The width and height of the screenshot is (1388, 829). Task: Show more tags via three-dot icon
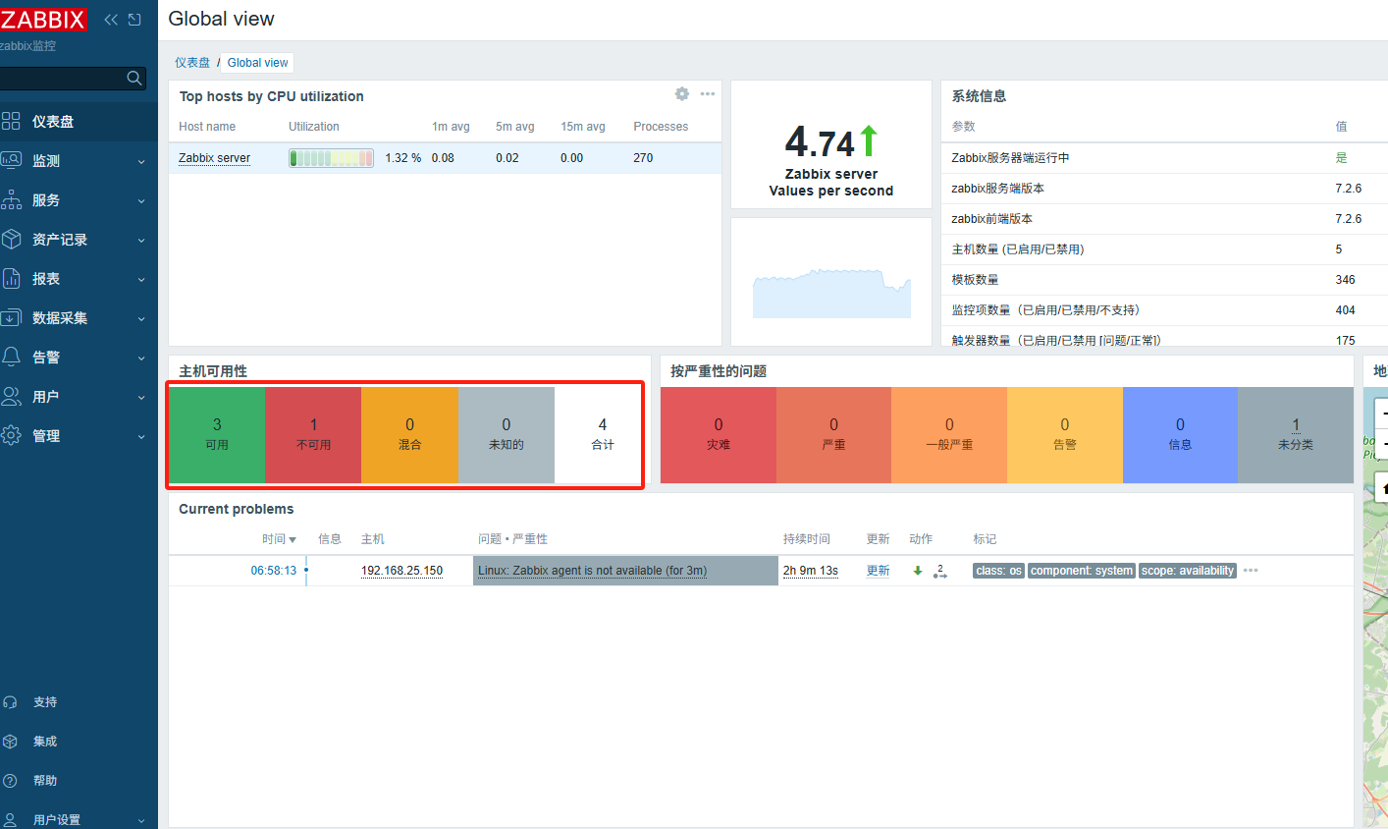pos(1251,571)
